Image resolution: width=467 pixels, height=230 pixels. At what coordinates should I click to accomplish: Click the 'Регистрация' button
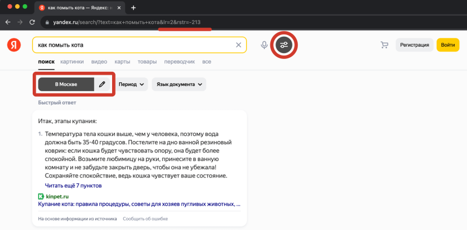[414, 45]
